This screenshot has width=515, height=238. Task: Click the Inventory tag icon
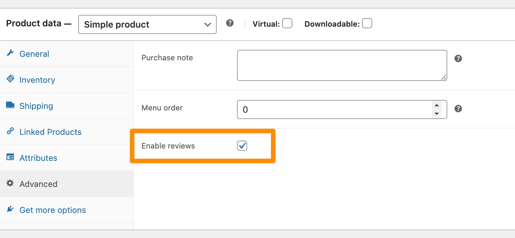click(10, 78)
